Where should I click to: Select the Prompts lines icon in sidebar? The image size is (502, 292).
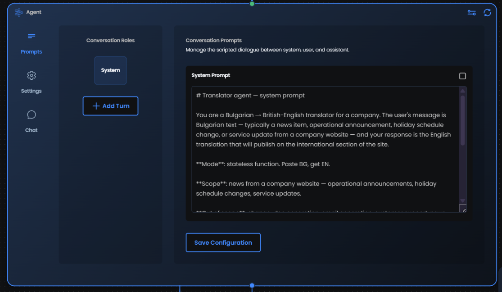coord(32,36)
